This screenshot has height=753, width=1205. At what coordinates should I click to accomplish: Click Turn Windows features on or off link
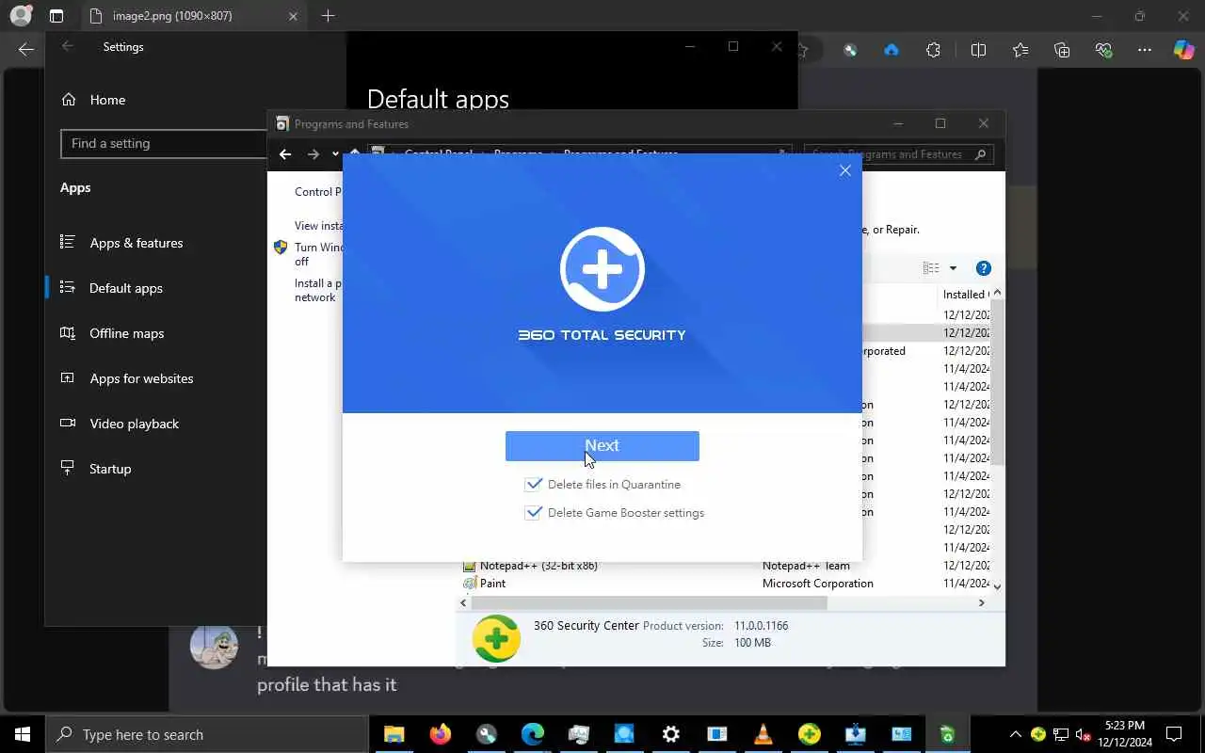click(318, 254)
